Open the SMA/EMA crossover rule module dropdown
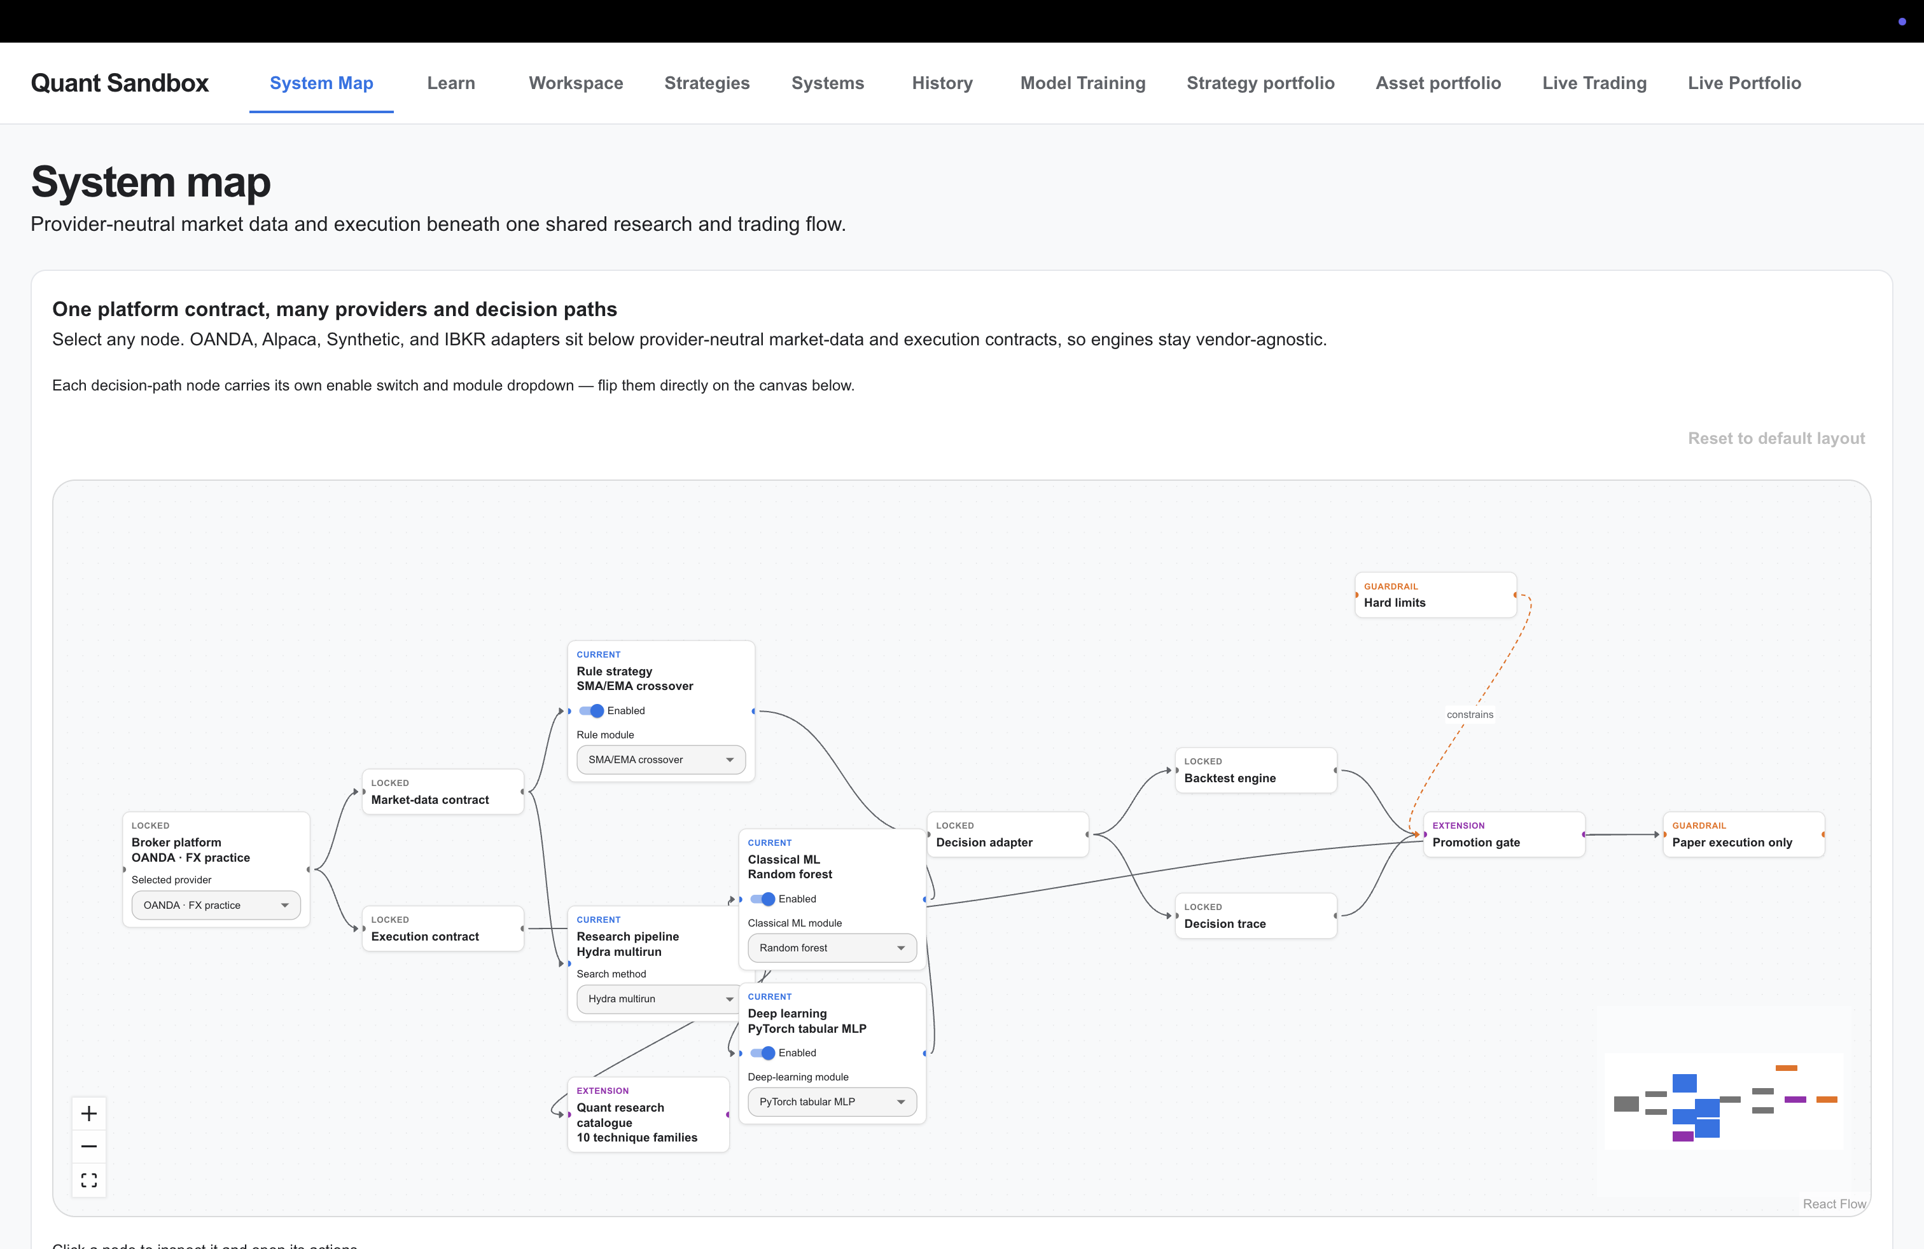1924x1249 pixels. coord(660,759)
